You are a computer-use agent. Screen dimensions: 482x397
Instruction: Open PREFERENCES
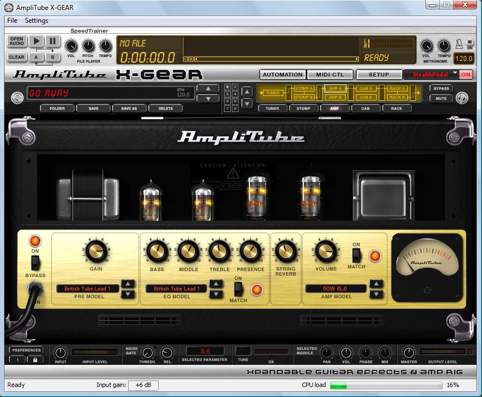(x=27, y=350)
